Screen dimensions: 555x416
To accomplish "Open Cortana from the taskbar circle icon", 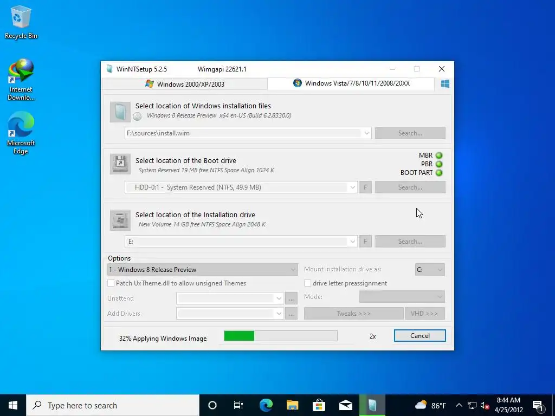I will pyautogui.click(x=212, y=405).
